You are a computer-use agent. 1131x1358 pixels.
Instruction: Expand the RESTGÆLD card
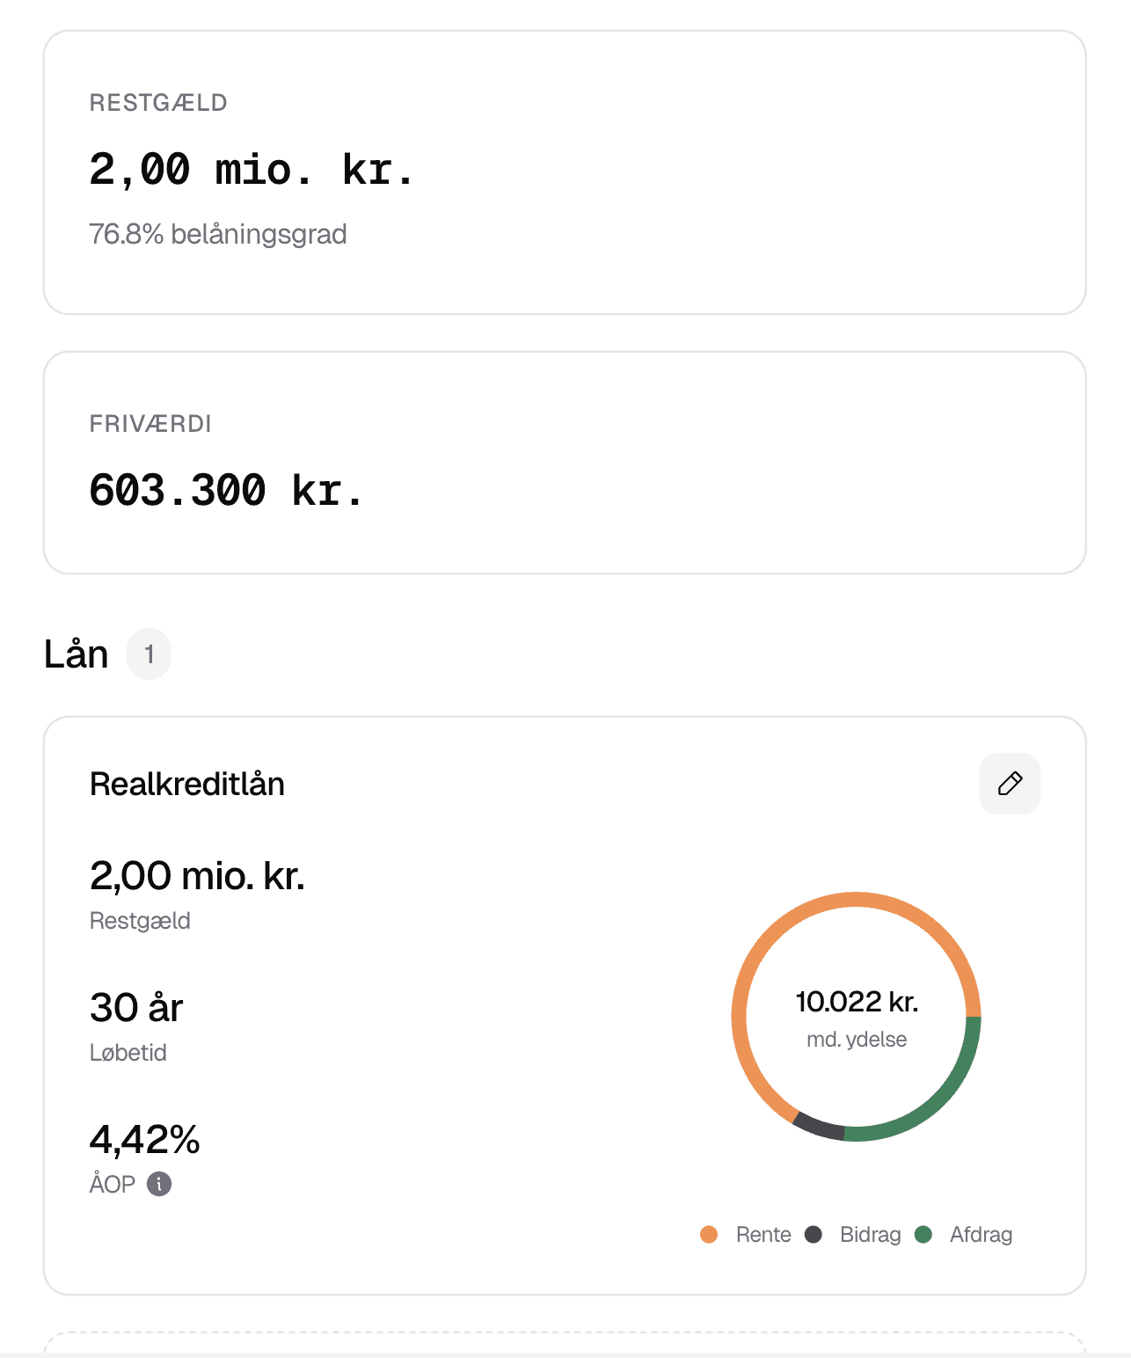563,172
